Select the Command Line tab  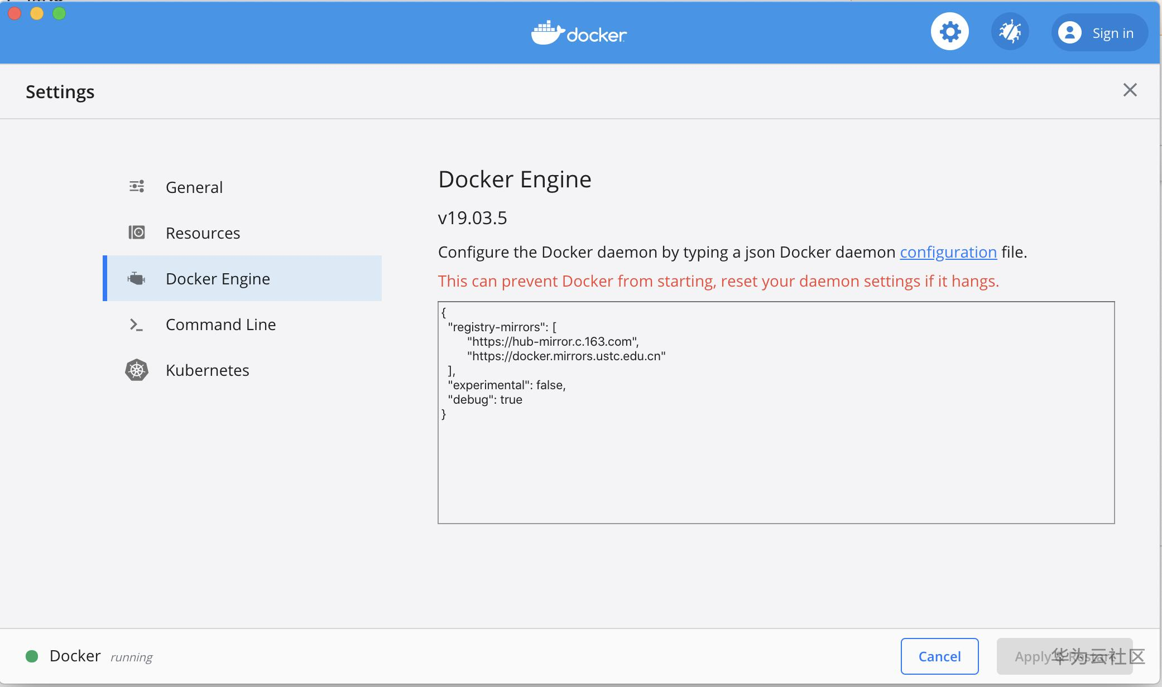click(220, 325)
